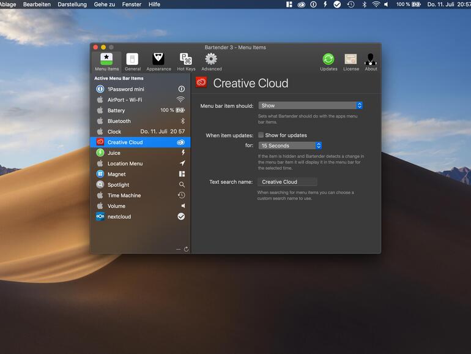471x354 pixels.
Task: Open the Hilfe menu
Action: pos(154,4)
